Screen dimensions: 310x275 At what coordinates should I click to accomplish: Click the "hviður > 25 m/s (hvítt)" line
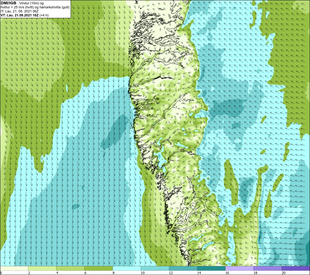pos(18,7)
